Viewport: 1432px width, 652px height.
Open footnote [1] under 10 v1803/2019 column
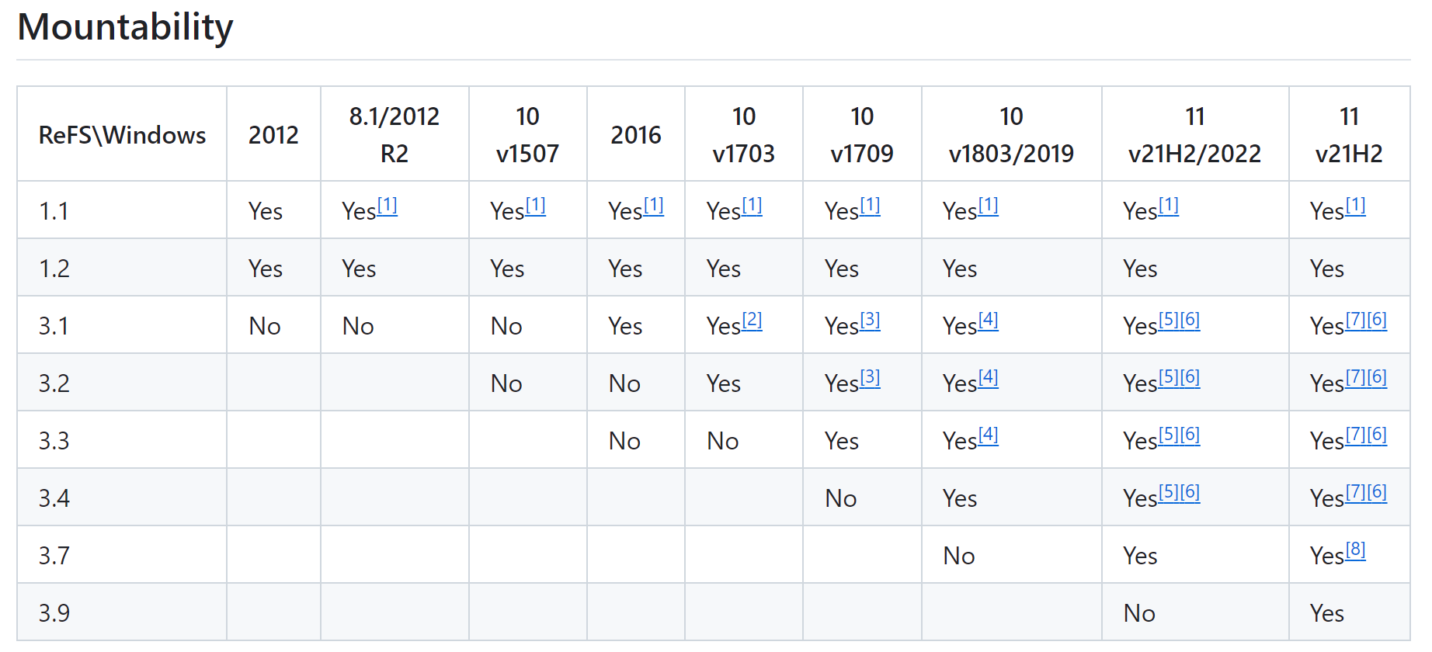[x=988, y=206]
